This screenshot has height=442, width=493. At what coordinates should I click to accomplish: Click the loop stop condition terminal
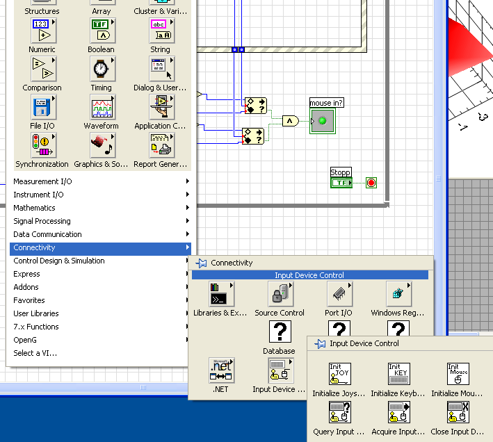(371, 183)
